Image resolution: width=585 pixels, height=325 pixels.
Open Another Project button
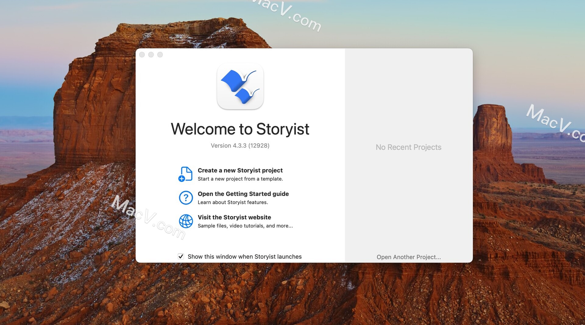pyautogui.click(x=409, y=257)
